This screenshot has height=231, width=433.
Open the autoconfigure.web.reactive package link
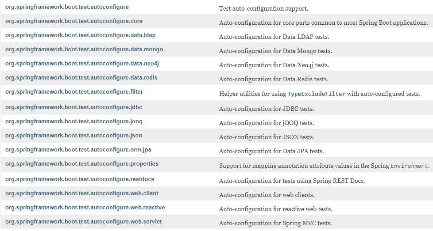coord(85,207)
